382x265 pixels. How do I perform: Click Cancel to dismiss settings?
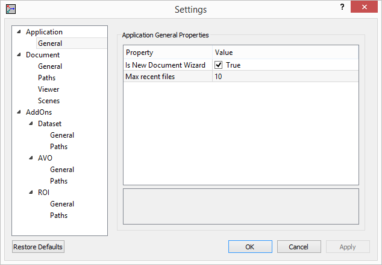(299, 247)
